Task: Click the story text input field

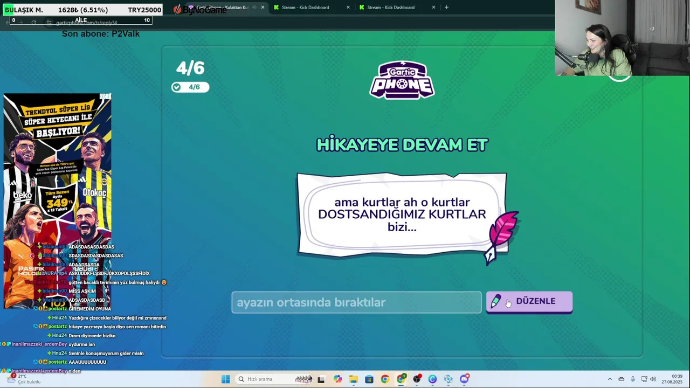Action: 356,302
